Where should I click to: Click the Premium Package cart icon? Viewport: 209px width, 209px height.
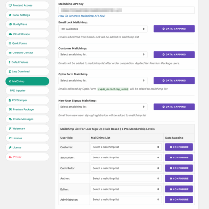tap(10, 109)
